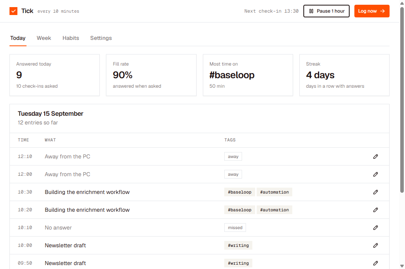Click 'Building the enrichment workflow' at 10:20

[87, 210]
